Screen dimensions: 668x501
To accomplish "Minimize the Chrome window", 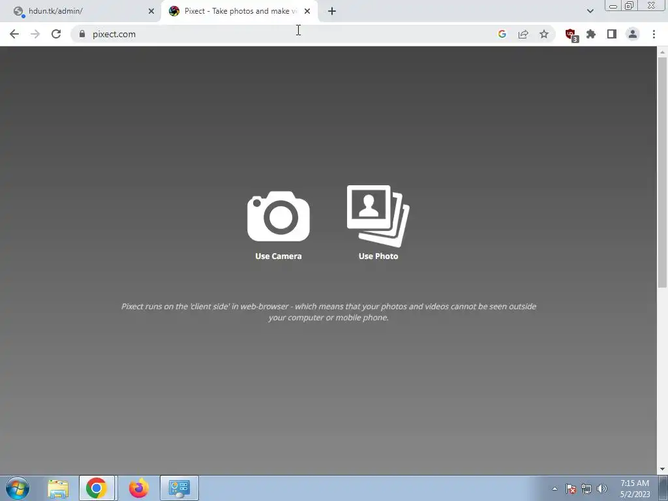I will click(x=613, y=6).
